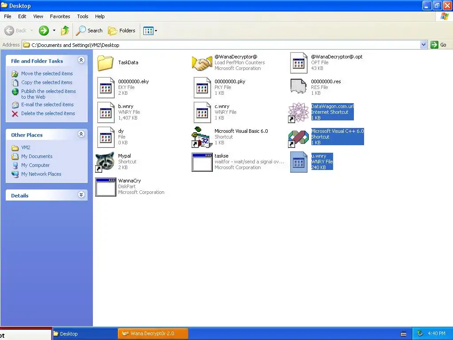Screen dimensions: 453x340
Task: Click Copy the selected items
Action: 46,82
